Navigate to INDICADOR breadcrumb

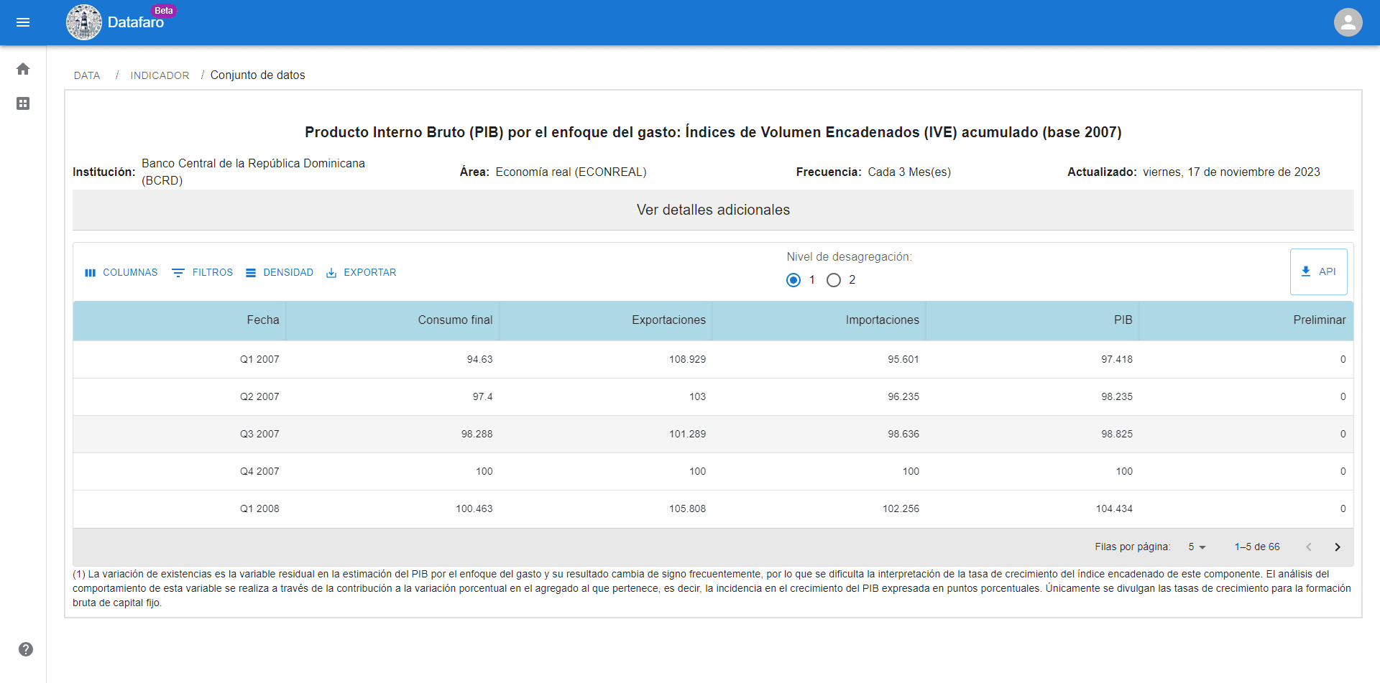click(x=160, y=75)
